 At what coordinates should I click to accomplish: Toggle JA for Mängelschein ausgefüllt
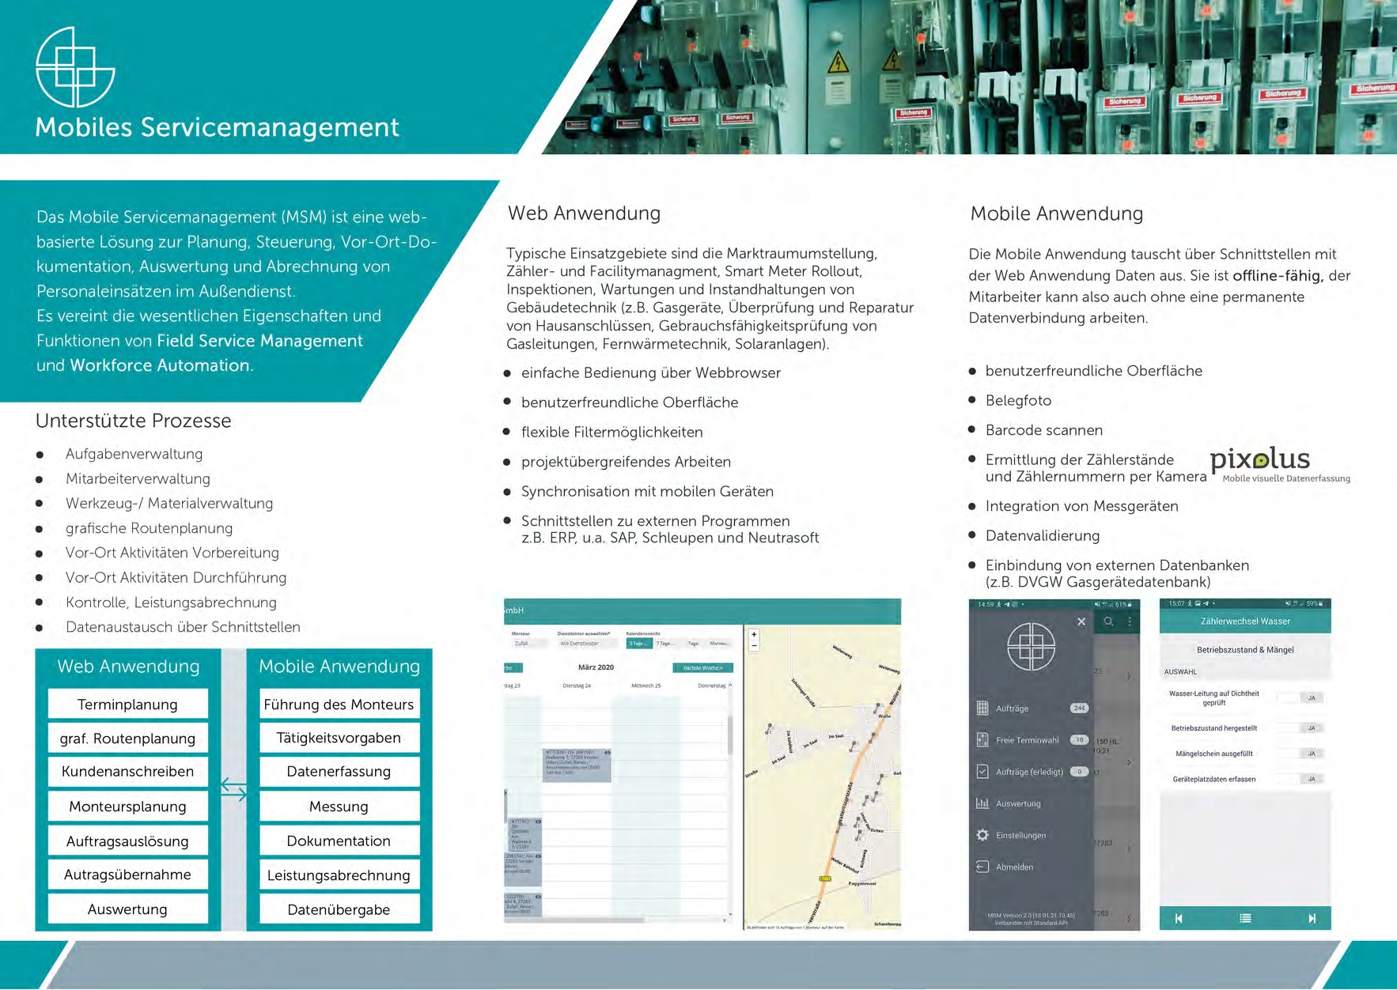[1302, 754]
